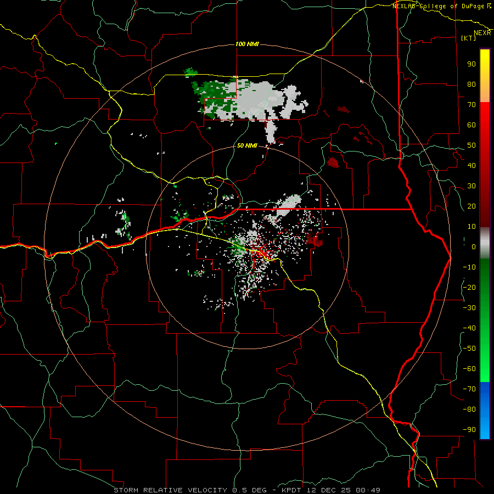This screenshot has width=494, height=494.
Task: Click the 0 value on velocity scale
Action: click(x=474, y=246)
